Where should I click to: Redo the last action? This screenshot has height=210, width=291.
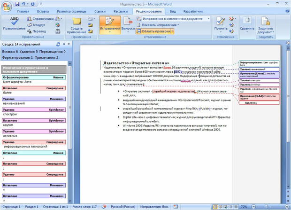click(x=33, y=4)
